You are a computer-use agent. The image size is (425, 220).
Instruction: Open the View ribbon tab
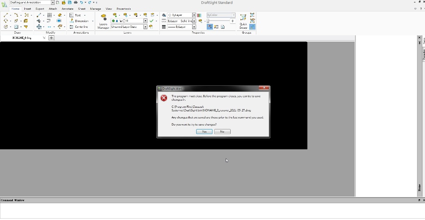[109, 9]
